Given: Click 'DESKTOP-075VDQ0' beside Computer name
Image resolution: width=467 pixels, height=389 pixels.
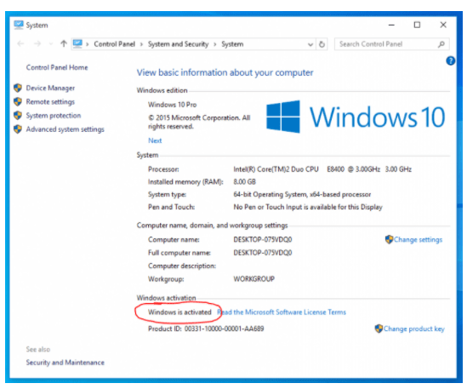Looking at the screenshot, I should coord(263,240).
